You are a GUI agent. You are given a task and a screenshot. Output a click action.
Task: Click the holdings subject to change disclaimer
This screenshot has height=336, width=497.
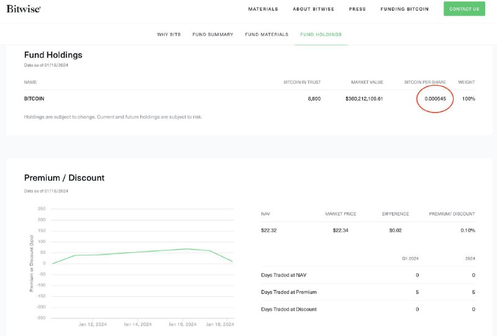click(x=113, y=117)
